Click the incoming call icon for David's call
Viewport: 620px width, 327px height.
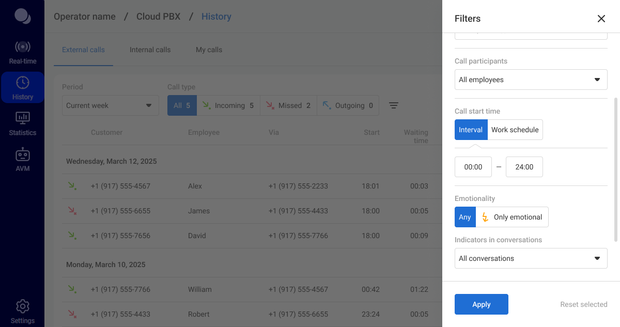click(72, 236)
